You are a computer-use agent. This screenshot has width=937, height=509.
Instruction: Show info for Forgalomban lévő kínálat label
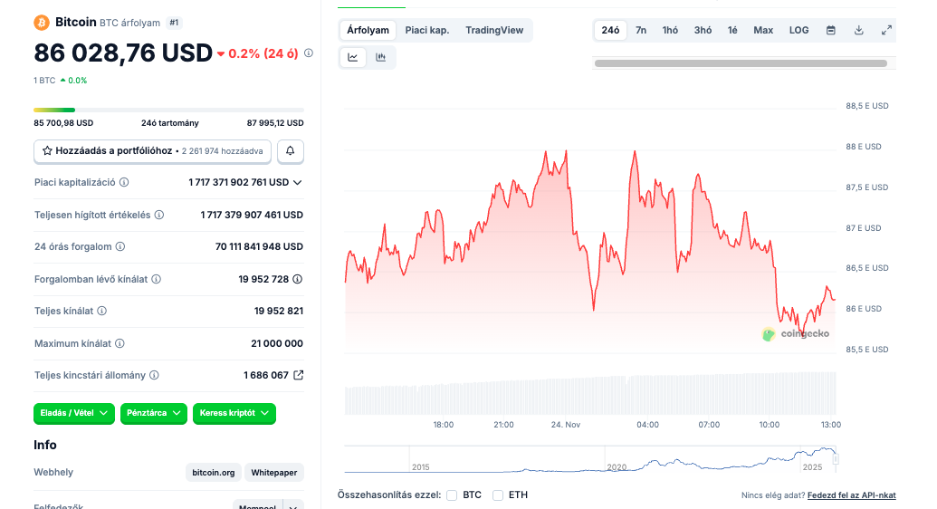pos(156,279)
